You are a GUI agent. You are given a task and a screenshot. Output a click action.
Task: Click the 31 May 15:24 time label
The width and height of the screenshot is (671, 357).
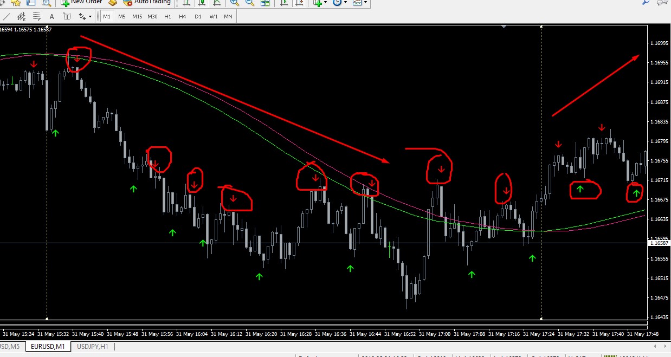click(18, 334)
